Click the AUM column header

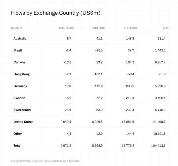tap(166, 28)
